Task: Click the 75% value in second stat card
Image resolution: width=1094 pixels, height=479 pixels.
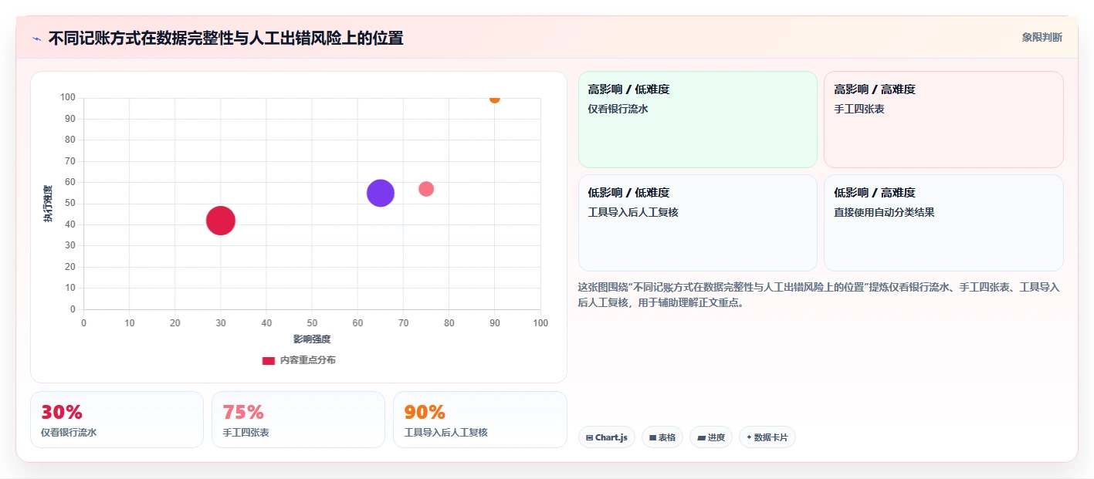Action: 243,412
